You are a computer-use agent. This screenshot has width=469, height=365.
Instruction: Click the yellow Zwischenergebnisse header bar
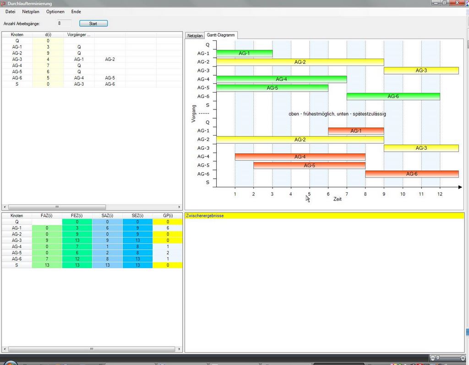324,215
